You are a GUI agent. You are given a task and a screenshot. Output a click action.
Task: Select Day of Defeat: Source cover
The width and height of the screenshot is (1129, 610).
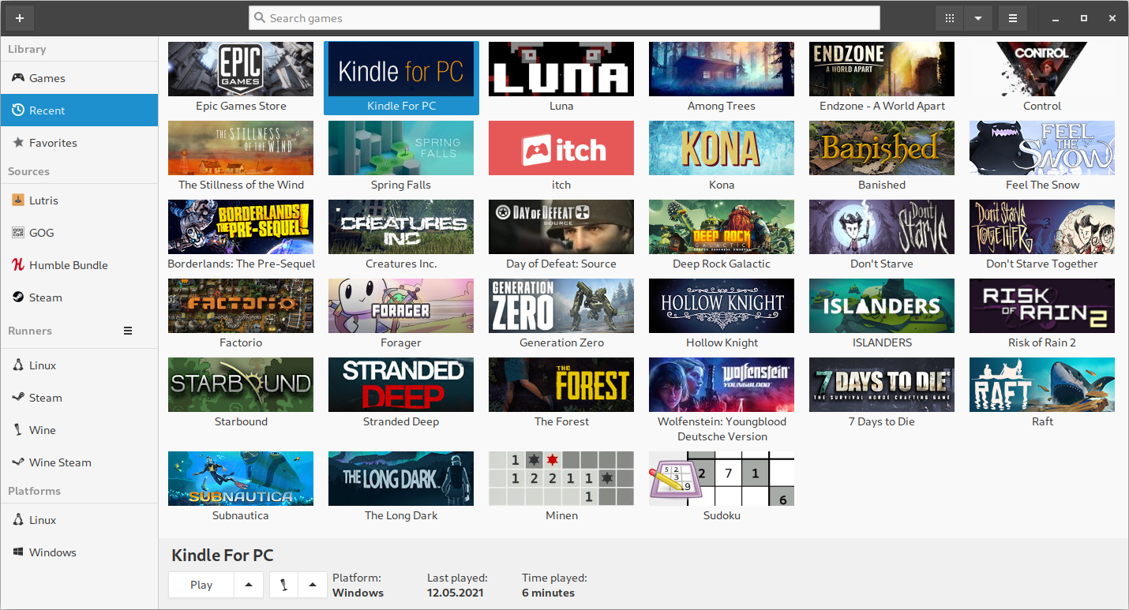click(x=561, y=226)
